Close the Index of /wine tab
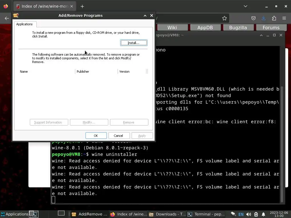 pos(72,6)
